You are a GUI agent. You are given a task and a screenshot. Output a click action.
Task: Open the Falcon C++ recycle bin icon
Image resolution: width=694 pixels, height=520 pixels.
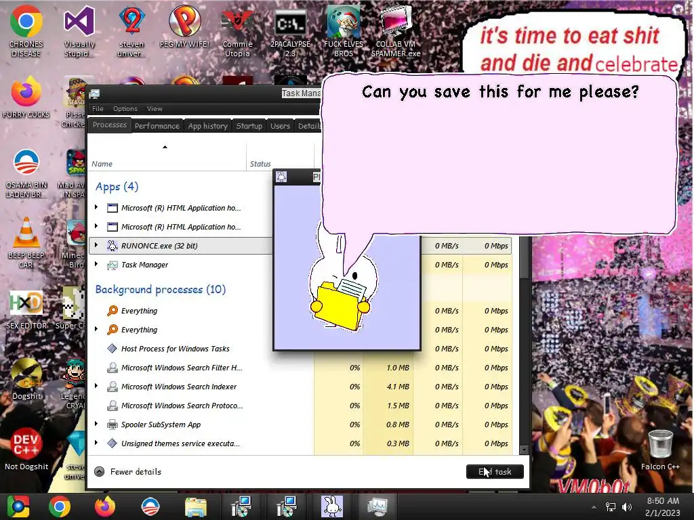pyautogui.click(x=660, y=450)
